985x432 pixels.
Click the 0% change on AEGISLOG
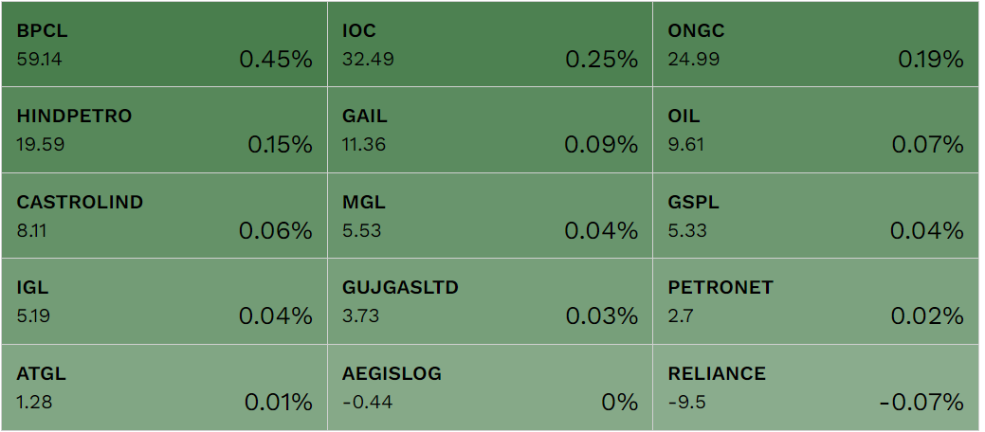pos(620,403)
